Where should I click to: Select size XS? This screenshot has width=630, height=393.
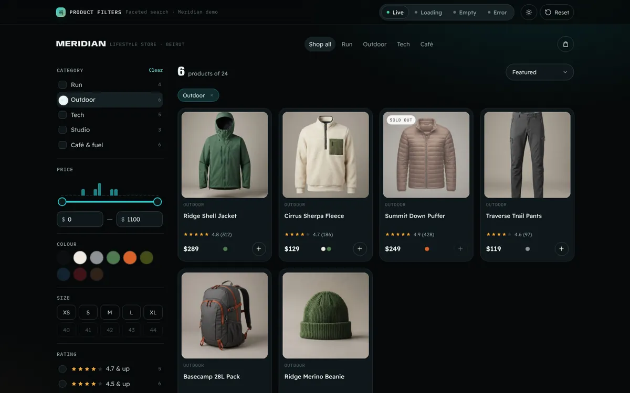coord(66,312)
